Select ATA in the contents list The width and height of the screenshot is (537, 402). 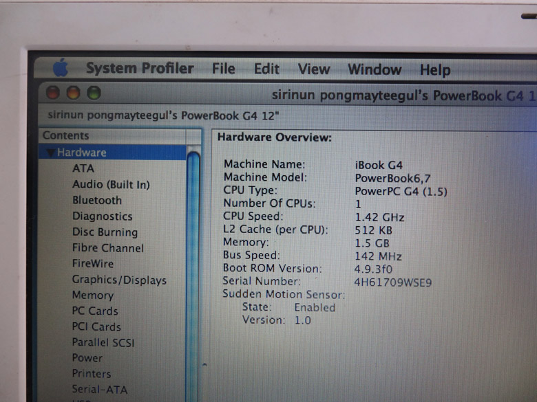click(x=83, y=168)
